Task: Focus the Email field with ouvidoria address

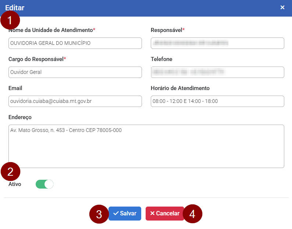Action: 75,101
